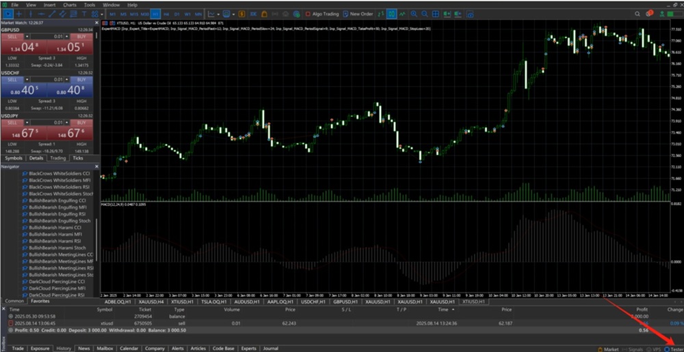Open the notifications icon with red badge

[649, 14]
